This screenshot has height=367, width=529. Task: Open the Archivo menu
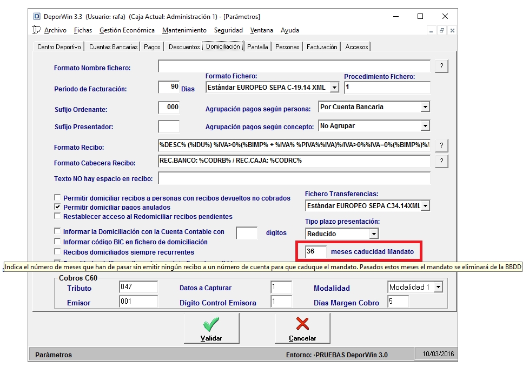tap(55, 30)
